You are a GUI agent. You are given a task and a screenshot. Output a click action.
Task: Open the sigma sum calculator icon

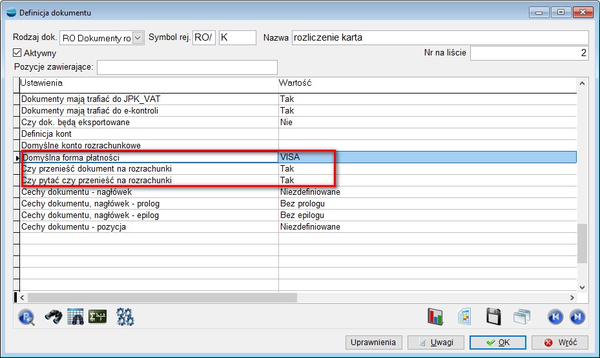(98, 317)
